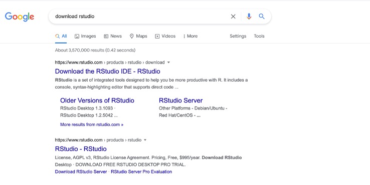The width and height of the screenshot is (370, 185).
Task: Open the Older Versions of RStudio link
Action: point(97,100)
